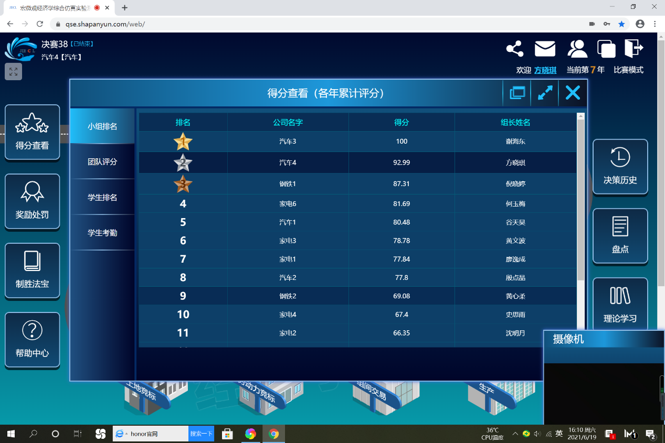Viewport: 665px width, 443px height.
Task: Toggle the dialog pop-out window mode
Action: 517,93
